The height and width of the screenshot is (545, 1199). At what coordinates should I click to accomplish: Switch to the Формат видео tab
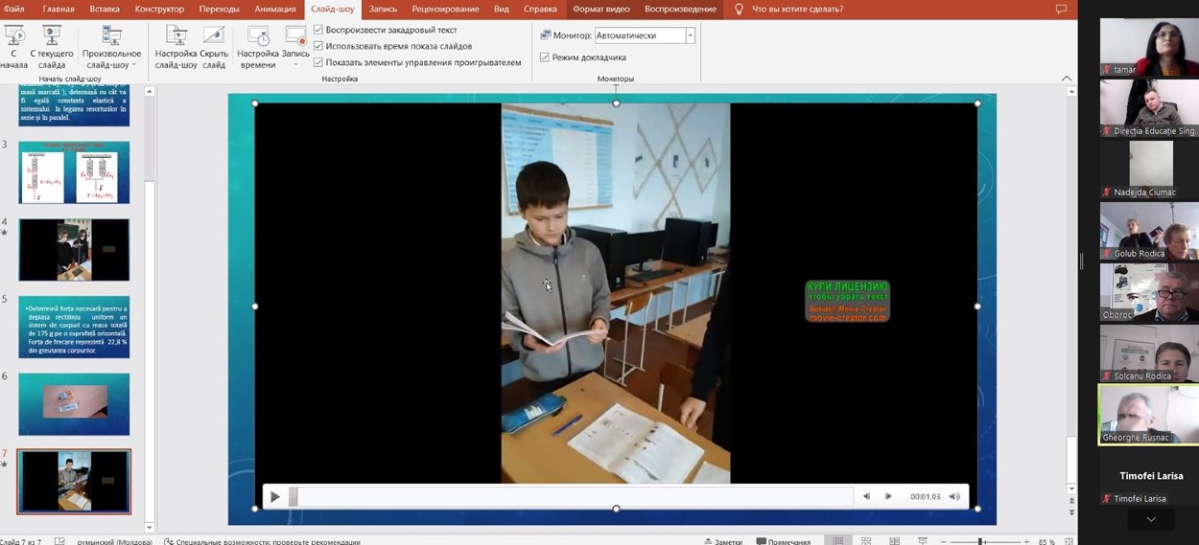pyautogui.click(x=601, y=10)
